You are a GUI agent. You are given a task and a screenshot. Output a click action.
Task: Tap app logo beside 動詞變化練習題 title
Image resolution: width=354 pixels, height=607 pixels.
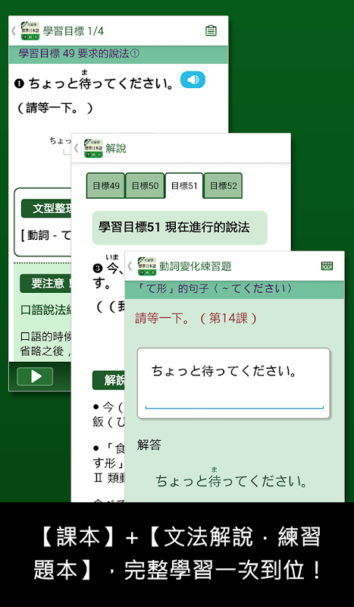pyautogui.click(x=147, y=266)
